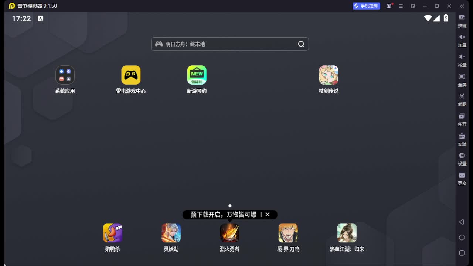
Task: Launch the 新游预约 app
Action: coord(197,75)
